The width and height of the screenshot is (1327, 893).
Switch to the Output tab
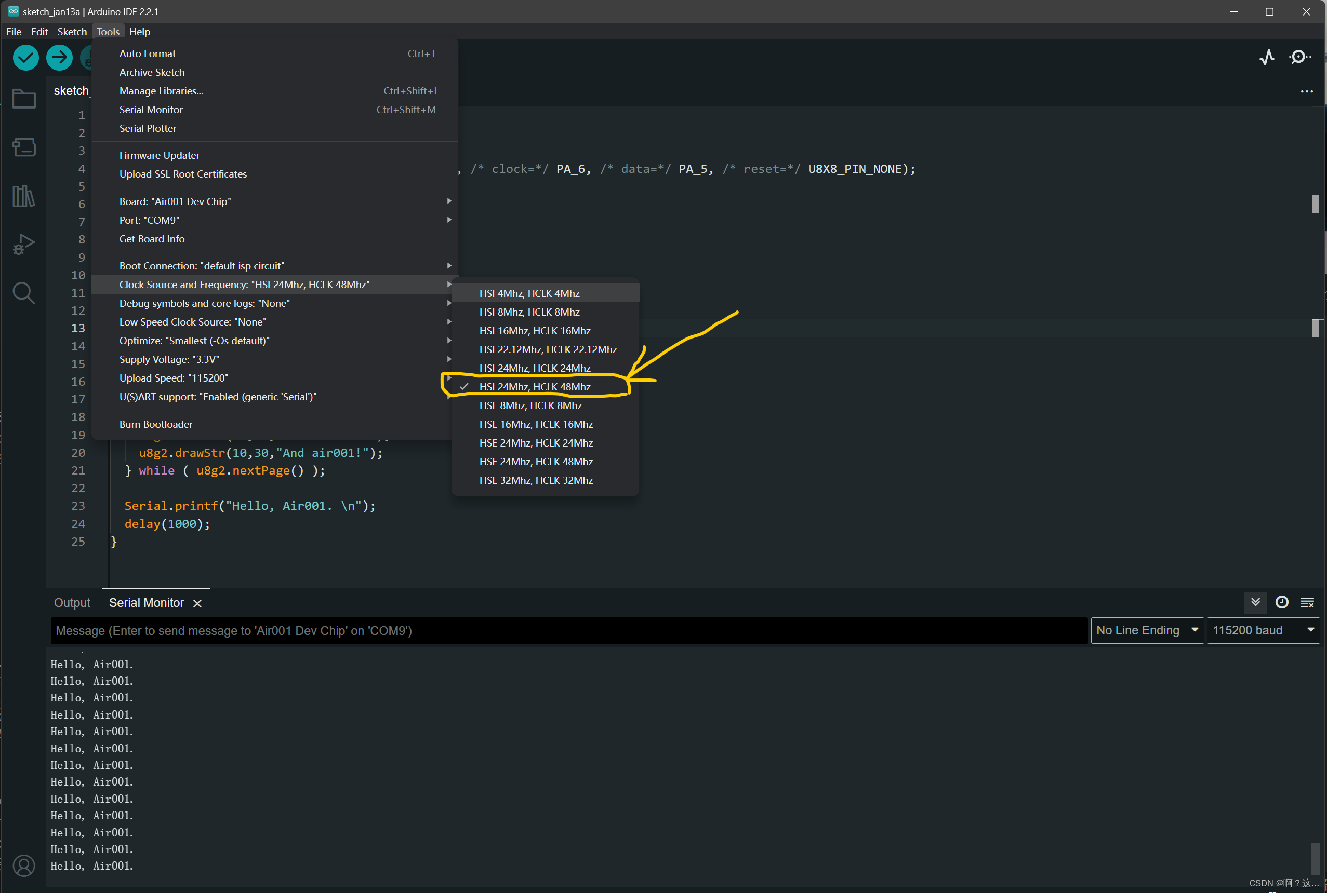tap(72, 603)
